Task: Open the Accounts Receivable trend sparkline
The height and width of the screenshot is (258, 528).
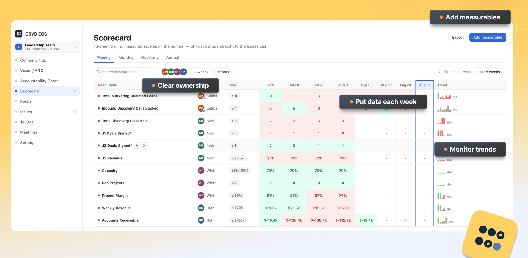Action: coord(442,221)
